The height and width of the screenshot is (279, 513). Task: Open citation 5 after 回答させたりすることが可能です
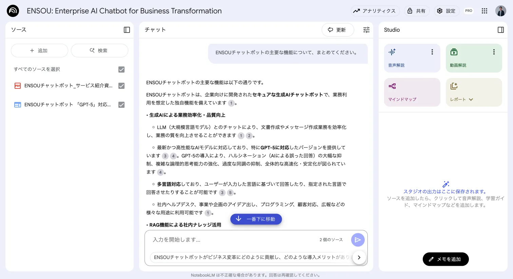click(230, 193)
